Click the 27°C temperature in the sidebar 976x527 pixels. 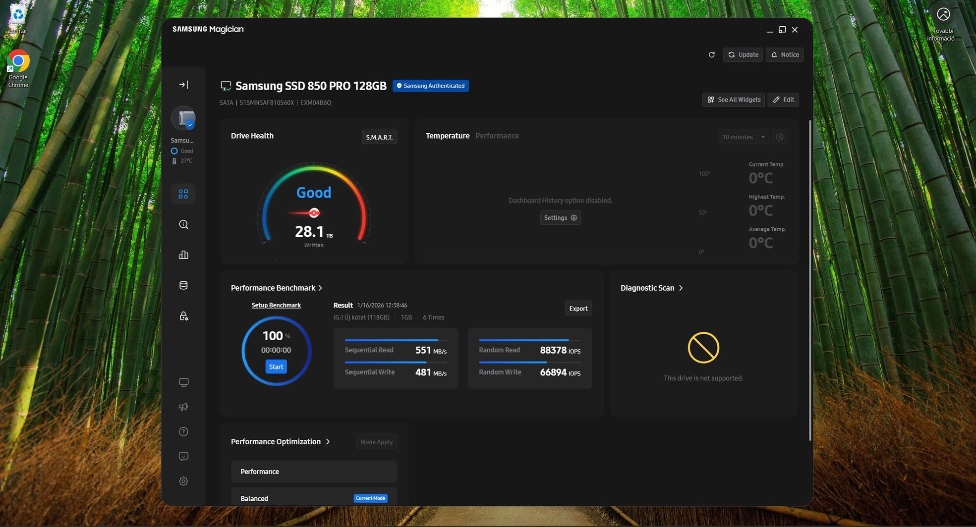pos(186,161)
